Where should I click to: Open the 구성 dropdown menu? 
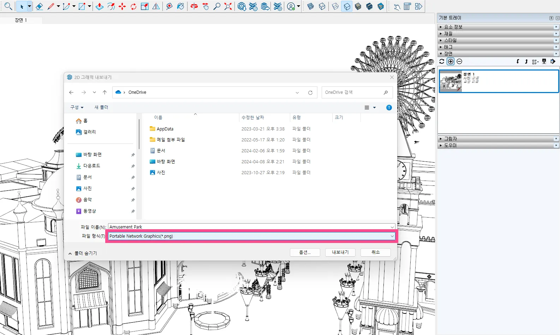pyautogui.click(x=77, y=107)
